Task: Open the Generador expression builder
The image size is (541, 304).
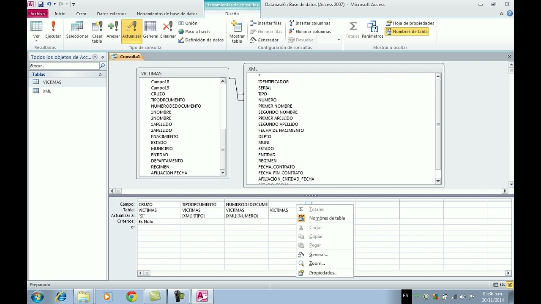Action: coord(264,40)
